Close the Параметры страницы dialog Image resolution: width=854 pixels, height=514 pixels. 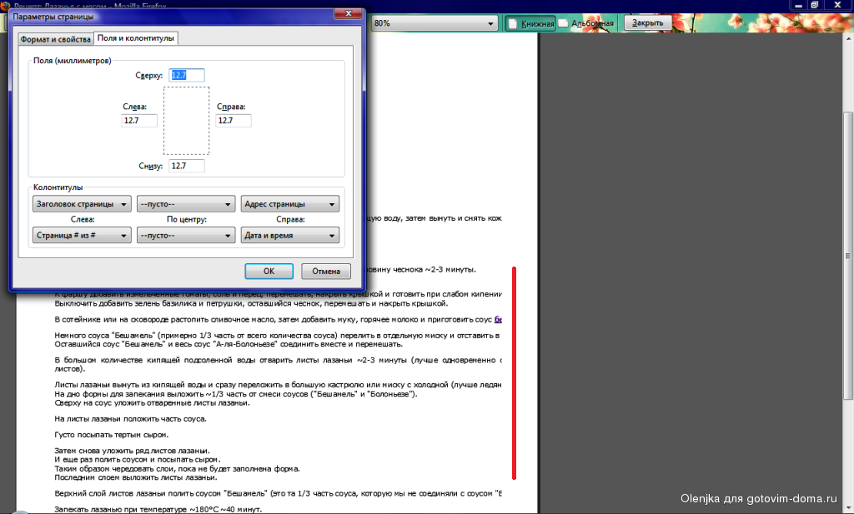click(349, 13)
